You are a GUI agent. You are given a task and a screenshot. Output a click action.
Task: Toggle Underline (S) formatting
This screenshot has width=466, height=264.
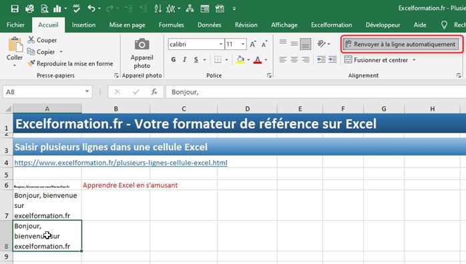(196, 59)
